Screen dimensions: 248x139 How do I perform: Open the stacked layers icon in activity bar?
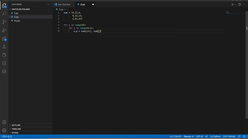(x=4, y=71)
